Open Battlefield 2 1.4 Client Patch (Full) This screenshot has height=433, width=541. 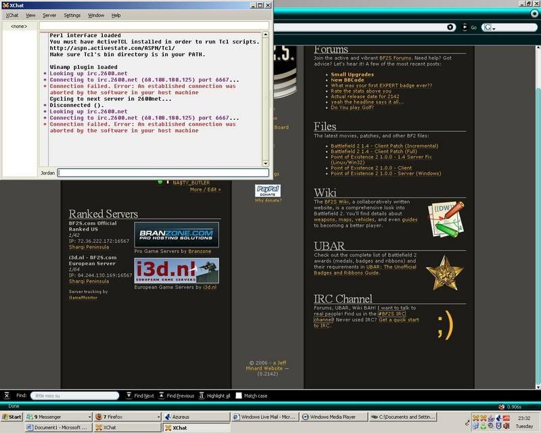pos(374,152)
